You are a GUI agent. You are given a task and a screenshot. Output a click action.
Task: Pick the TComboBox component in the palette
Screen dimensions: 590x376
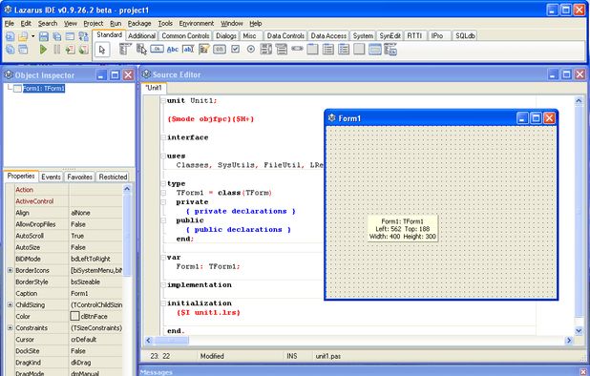tap(282, 50)
